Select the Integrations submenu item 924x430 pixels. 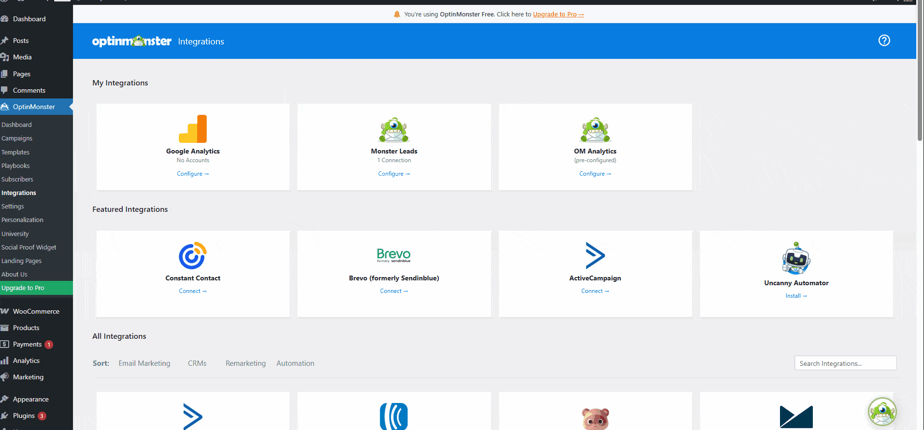[x=19, y=193]
